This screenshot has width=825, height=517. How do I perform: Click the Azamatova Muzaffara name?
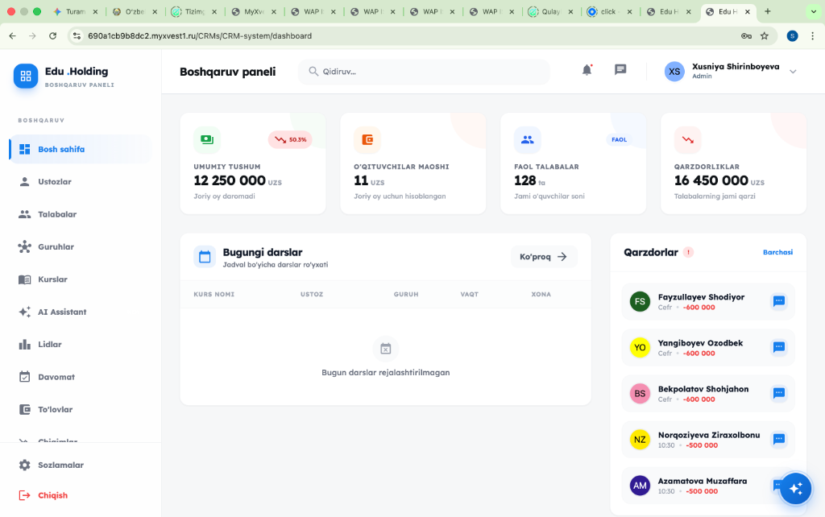coord(703,482)
